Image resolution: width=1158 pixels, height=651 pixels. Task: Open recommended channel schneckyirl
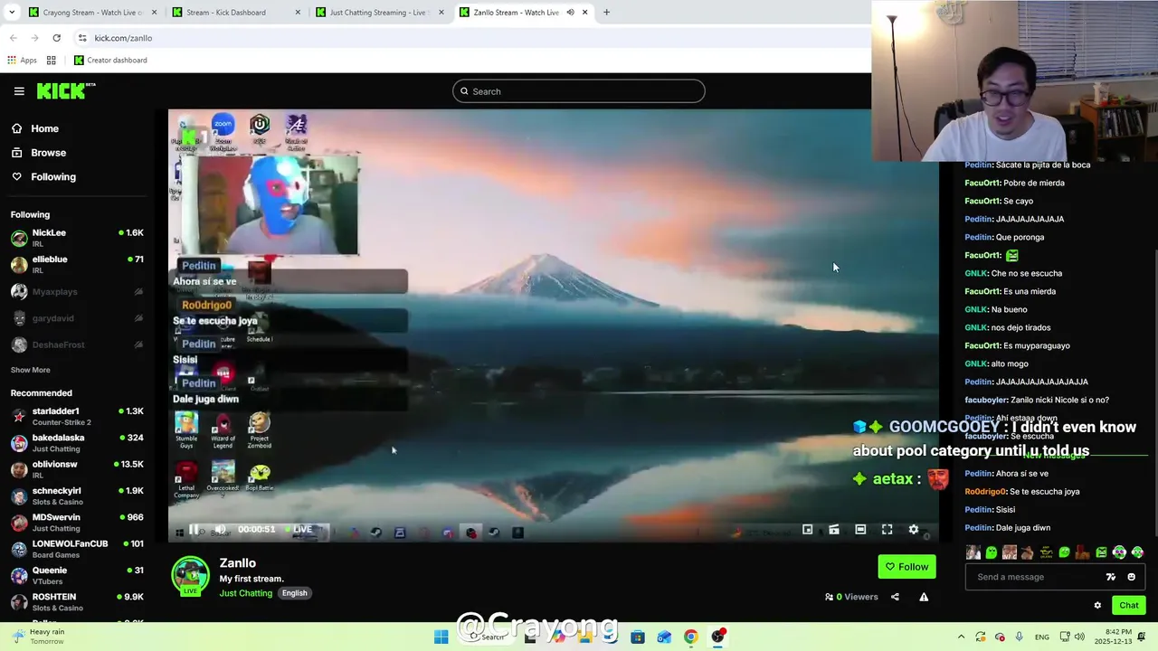coord(77,495)
